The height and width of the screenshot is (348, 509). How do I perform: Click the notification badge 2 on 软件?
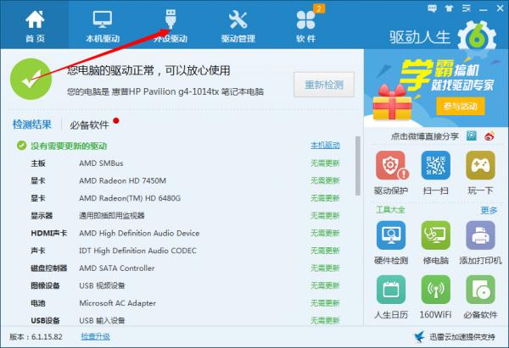point(319,8)
